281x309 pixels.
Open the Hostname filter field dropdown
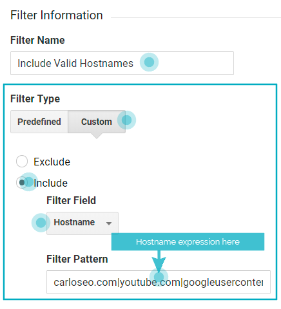click(x=82, y=223)
